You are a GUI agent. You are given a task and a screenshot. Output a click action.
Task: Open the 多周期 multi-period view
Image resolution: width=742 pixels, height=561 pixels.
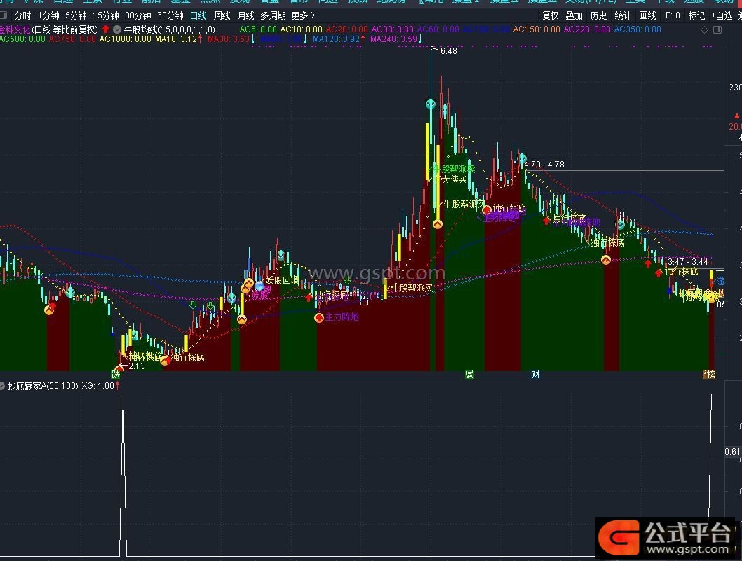(273, 15)
